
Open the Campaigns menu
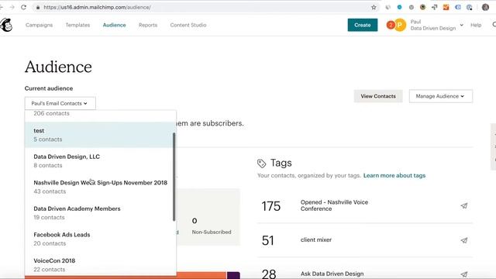pos(40,25)
